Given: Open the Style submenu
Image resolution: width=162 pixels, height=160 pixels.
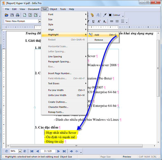Looking at the screenshot, I should pyautogui.click(x=64, y=24).
